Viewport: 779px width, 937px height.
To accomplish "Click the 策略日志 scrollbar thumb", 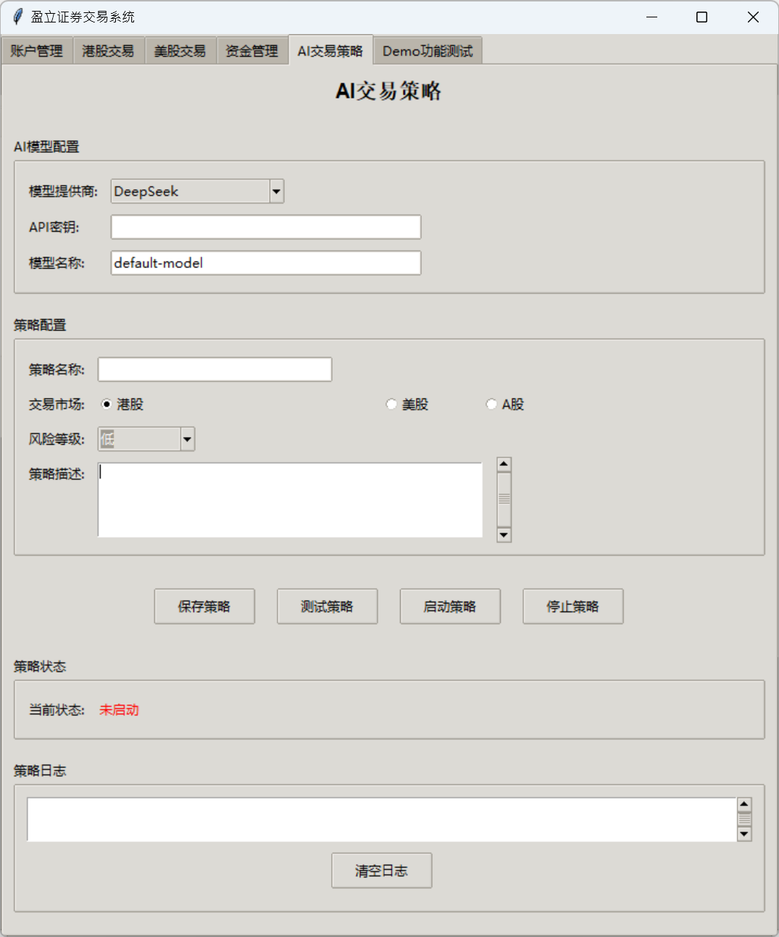I will pyautogui.click(x=744, y=820).
